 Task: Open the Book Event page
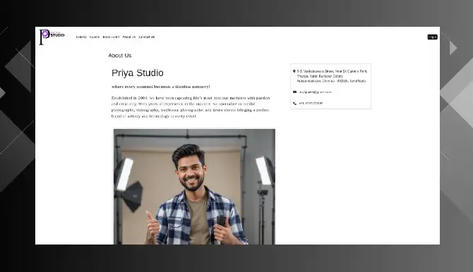(111, 37)
